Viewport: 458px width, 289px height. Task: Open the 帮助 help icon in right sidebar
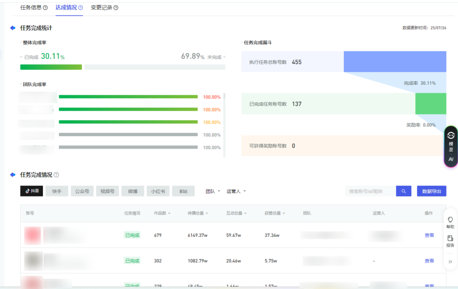coord(450,223)
